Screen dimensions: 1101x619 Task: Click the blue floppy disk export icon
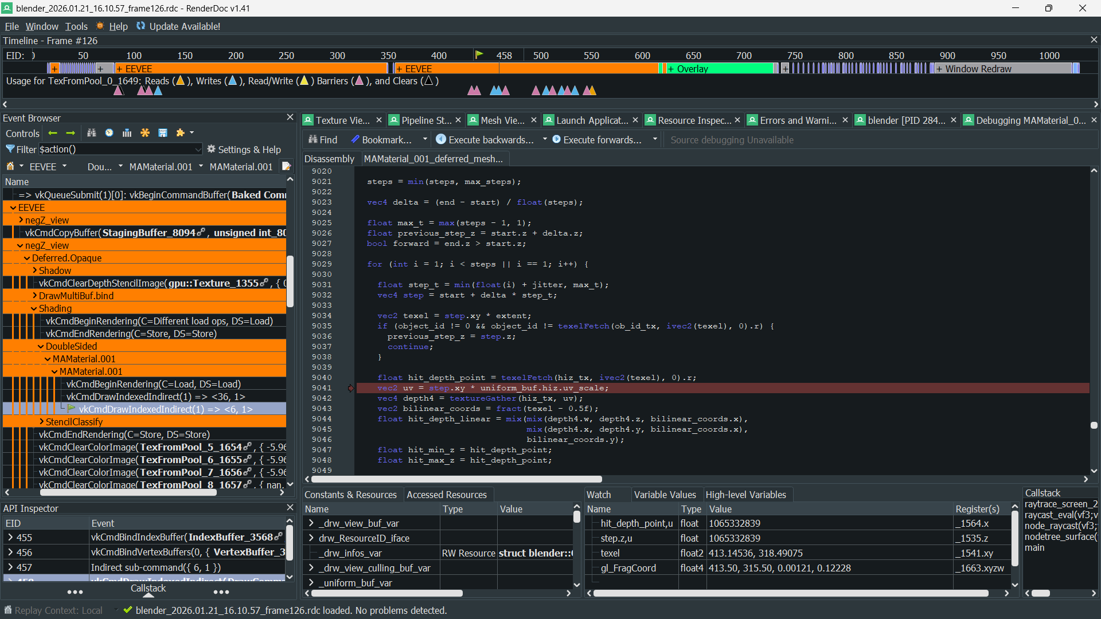tap(163, 133)
